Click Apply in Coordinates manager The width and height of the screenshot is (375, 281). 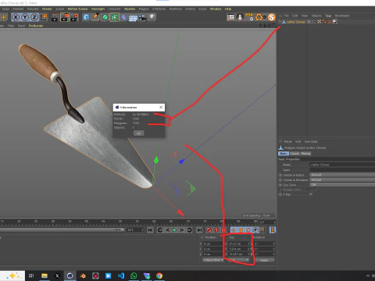pyautogui.click(x=264, y=260)
